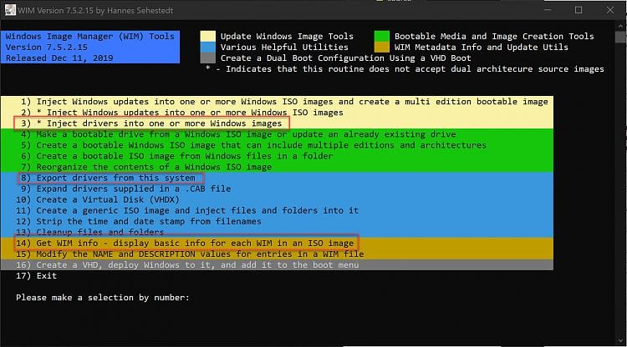Image resolution: width=627 pixels, height=347 pixels.
Task: Select option 4 Make a bootable drive
Action: pos(238,134)
